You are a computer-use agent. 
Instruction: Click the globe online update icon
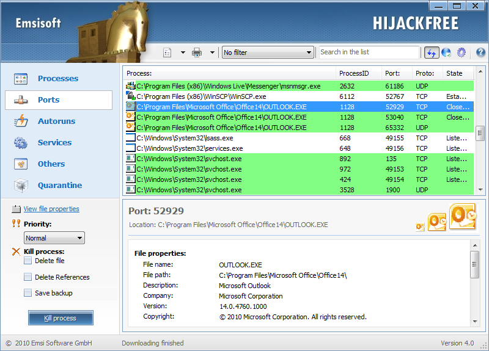[x=446, y=52]
